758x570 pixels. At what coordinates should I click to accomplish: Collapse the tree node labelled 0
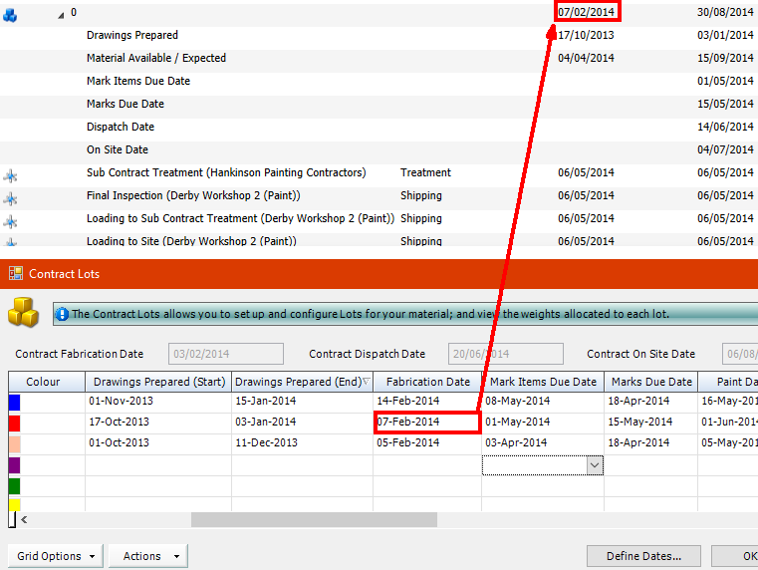[61, 14]
